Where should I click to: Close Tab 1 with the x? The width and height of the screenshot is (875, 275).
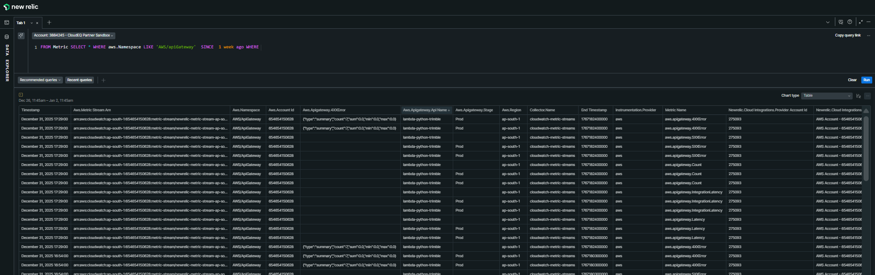tap(37, 23)
